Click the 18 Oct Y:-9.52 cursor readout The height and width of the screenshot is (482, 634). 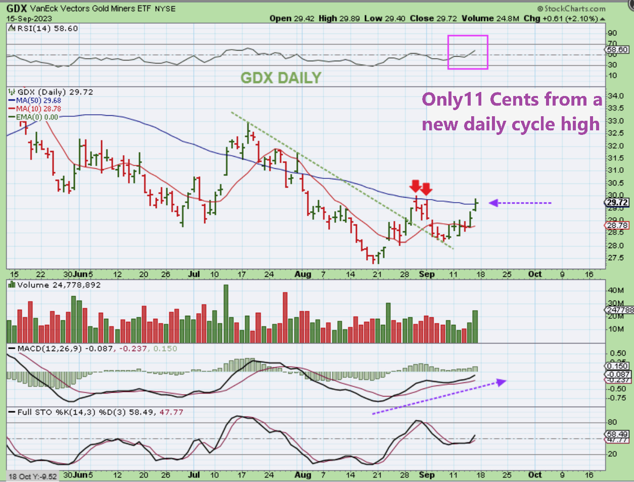click(32, 476)
